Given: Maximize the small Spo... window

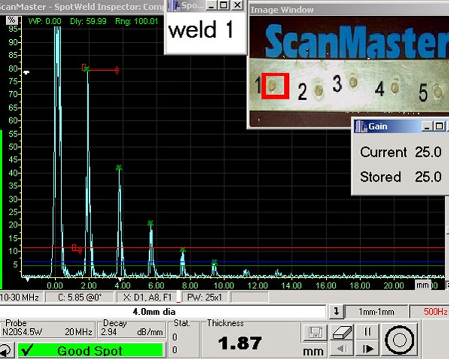Looking at the screenshot, I should [224, 5].
